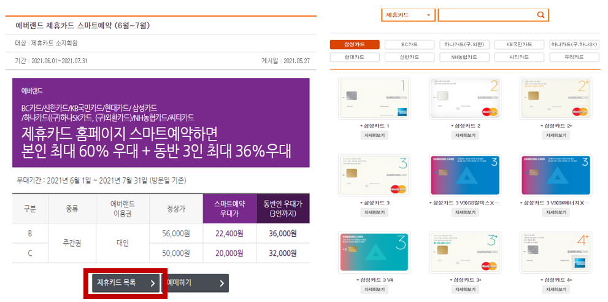This screenshot has width=608, height=302.
Task: Click the 삼성카드 3 V3(GS칼텍스) card image
Action: (x=465, y=175)
